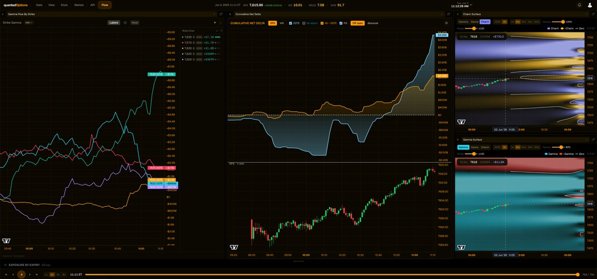
Task: Click Reset in Strike Gamma toolbar
Action: (x=134, y=22)
